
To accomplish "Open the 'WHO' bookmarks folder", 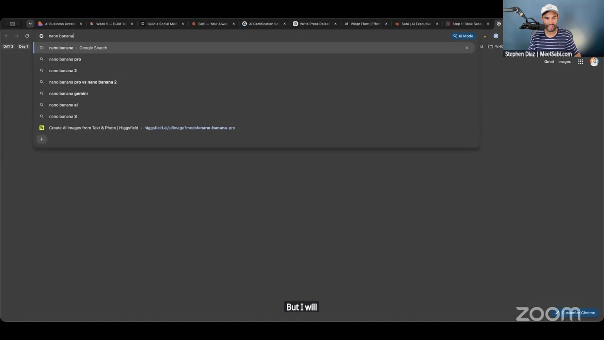I will pos(496,46).
